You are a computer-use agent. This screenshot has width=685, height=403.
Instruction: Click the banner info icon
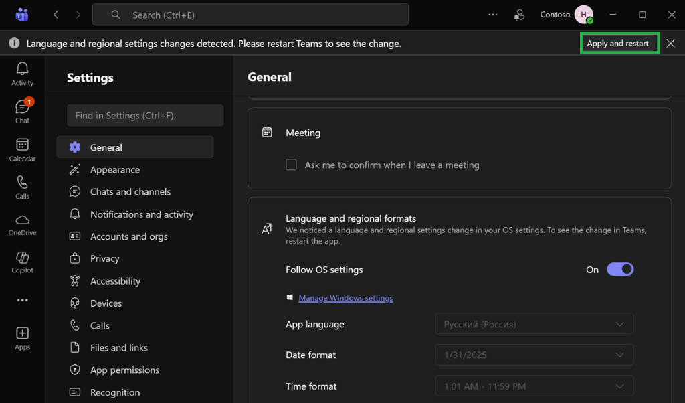pos(14,44)
